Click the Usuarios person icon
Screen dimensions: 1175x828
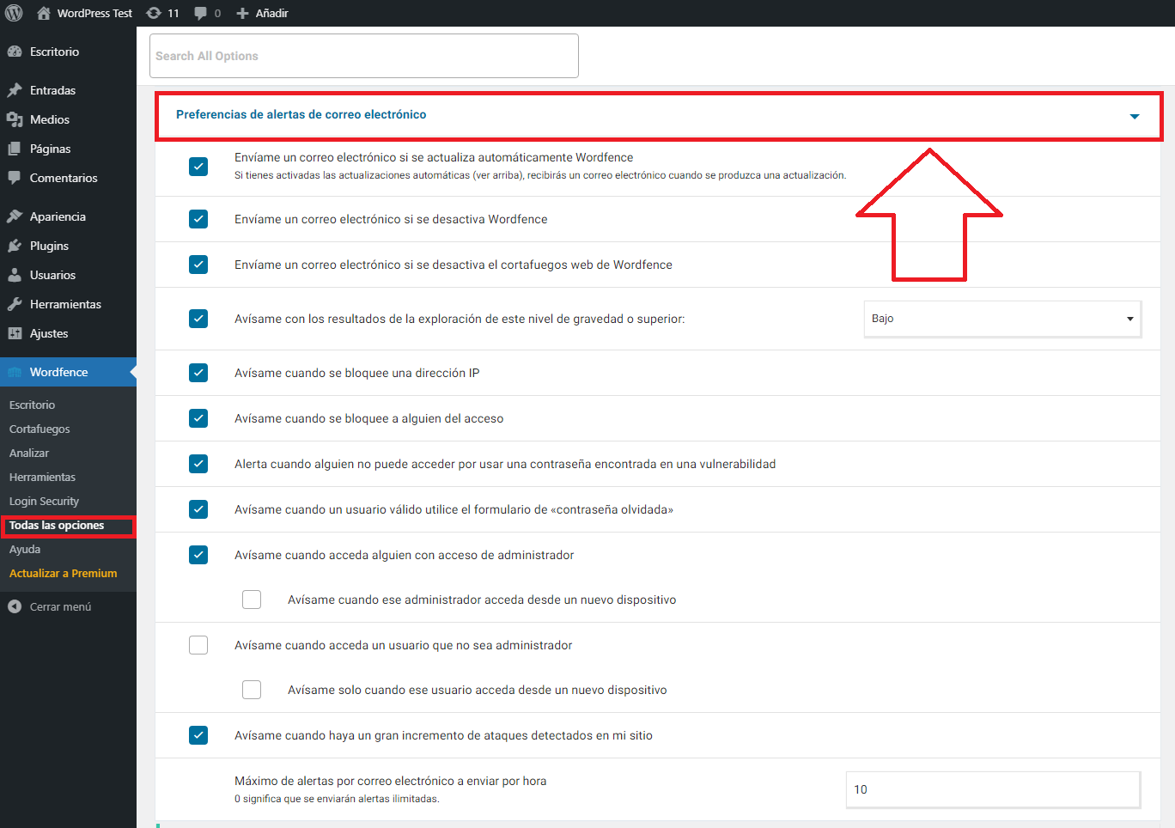click(15, 275)
